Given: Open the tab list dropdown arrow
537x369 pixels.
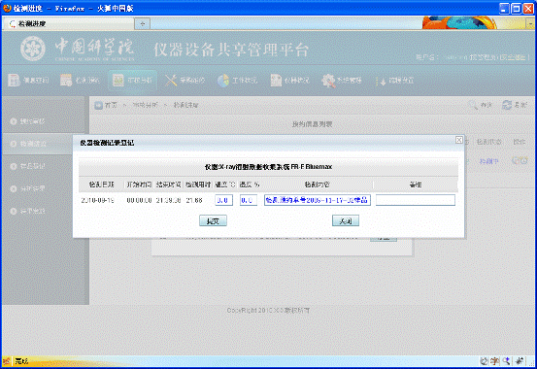Looking at the screenshot, I should (x=530, y=23).
